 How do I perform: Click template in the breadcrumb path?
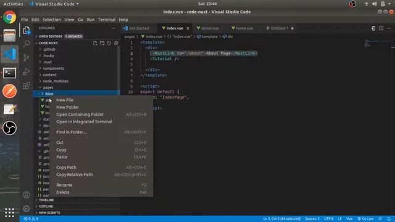click(x=210, y=36)
